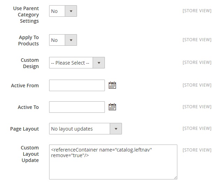Click the textarea resize handle corner
Viewport: 224px width, 184px height.
point(175,177)
